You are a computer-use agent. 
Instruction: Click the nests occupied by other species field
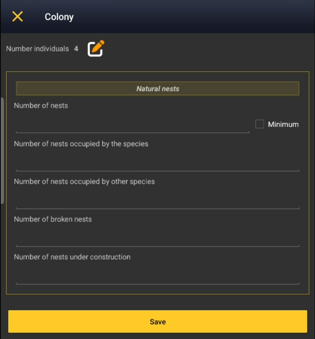[157, 200]
